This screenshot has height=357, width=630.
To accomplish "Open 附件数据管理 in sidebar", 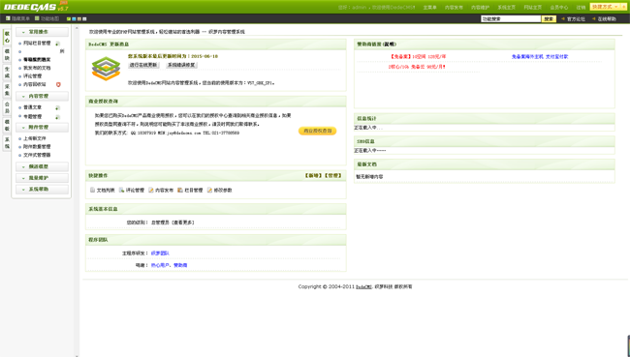I will pyautogui.click(x=37, y=147).
